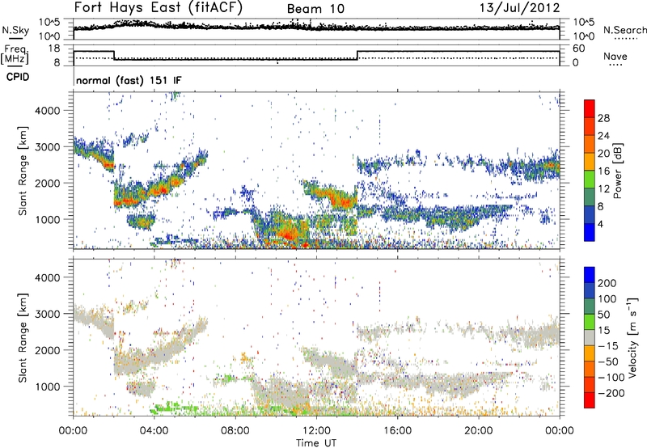This screenshot has height=448, width=647.
Task: Click the "Velocity [m s-1]" colorbar label
Action: tap(632, 337)
